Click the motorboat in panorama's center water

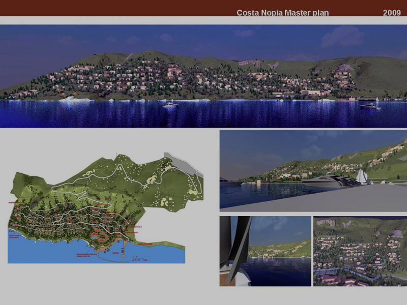[x=170, y=105]
